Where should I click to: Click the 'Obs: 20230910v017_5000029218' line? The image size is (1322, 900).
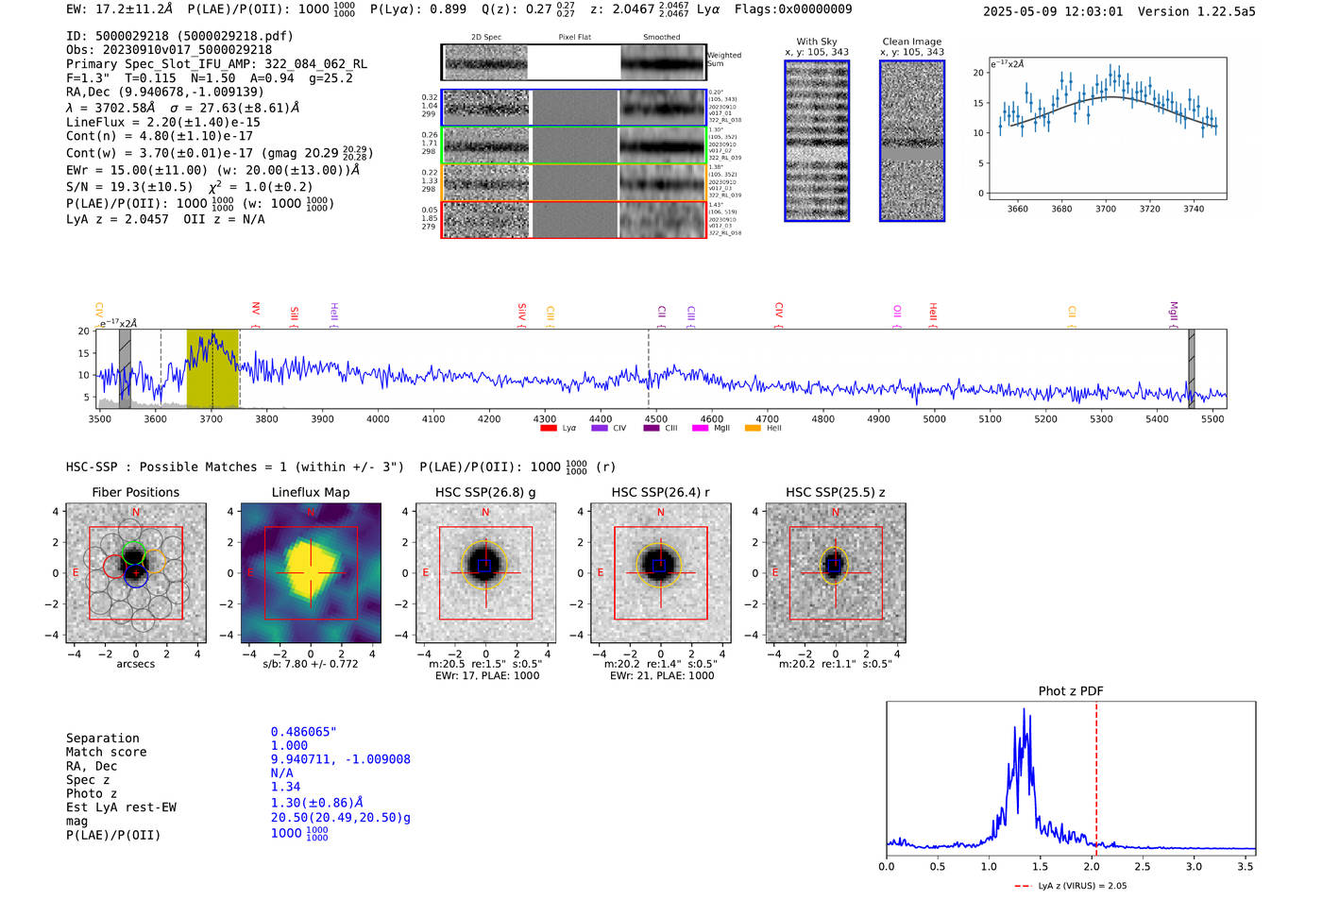click(169, 49)
